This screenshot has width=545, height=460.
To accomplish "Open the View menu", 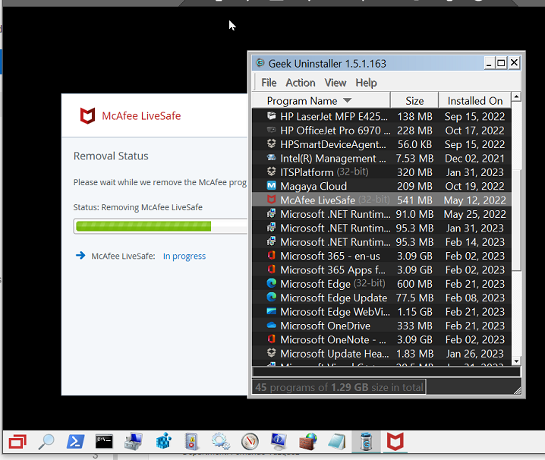I will tap(335, 83).
